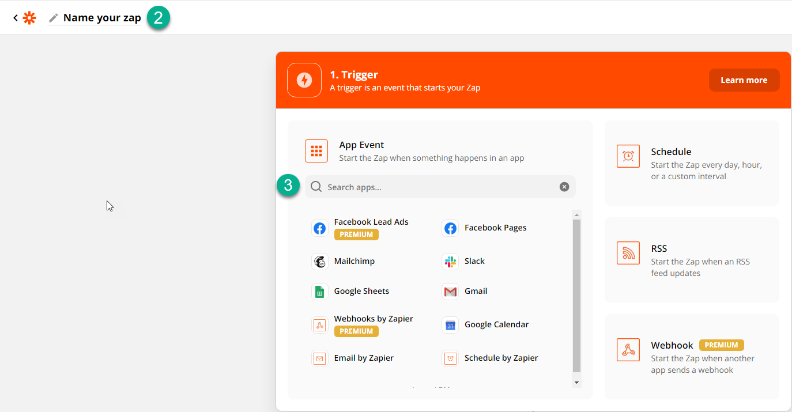Select the Slack app icon
Screen dimensions: 792x412
pyautogui.click(x=450, y=262)
